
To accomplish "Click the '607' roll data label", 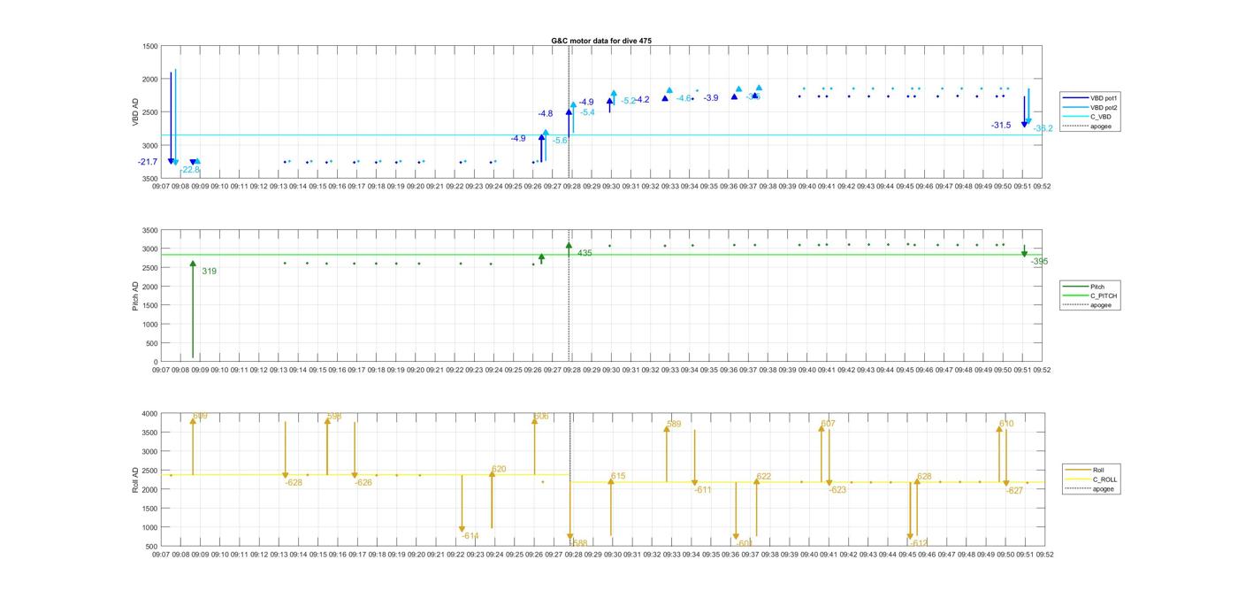I will [x=828, y=425].
